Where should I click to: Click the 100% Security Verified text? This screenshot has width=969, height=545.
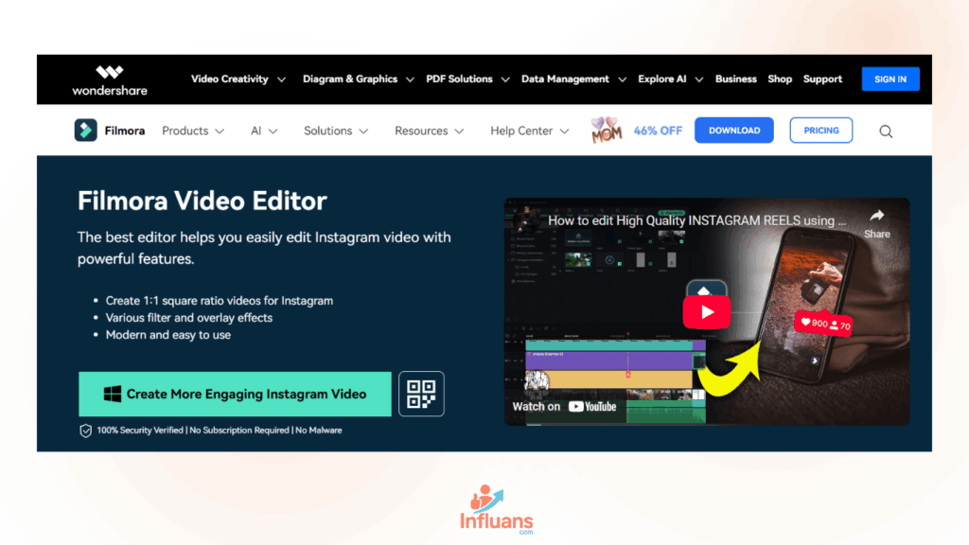click(140, 431)
